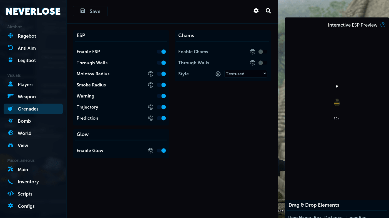Viewport: 389px width, 218px height.
Task: Turn on the Enable Chams toggle
Action: point(263,52)
